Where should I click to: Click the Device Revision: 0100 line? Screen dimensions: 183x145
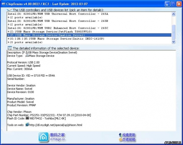tap(21, 92)
